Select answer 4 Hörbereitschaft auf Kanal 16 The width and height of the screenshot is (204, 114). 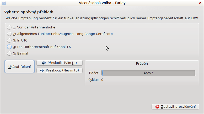39,47
